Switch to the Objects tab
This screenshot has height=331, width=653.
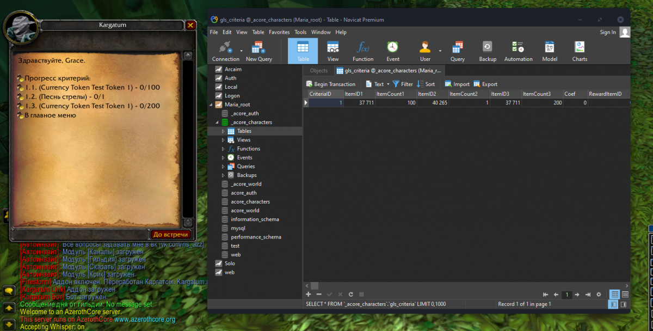coord(318,70)
